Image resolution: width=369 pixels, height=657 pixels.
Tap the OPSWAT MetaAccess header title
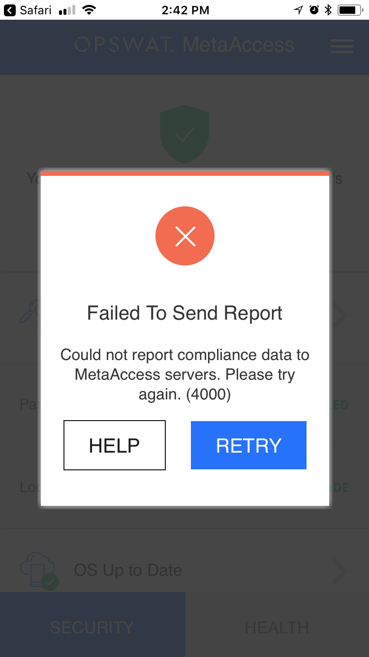coord(184,45)
